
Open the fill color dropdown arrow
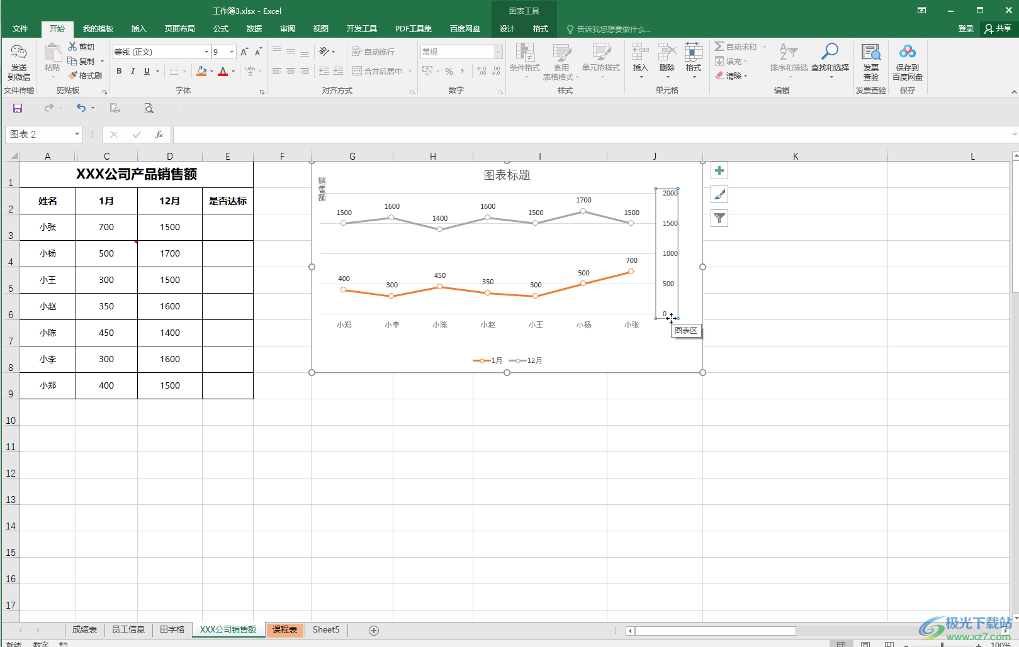pos(211,71)
